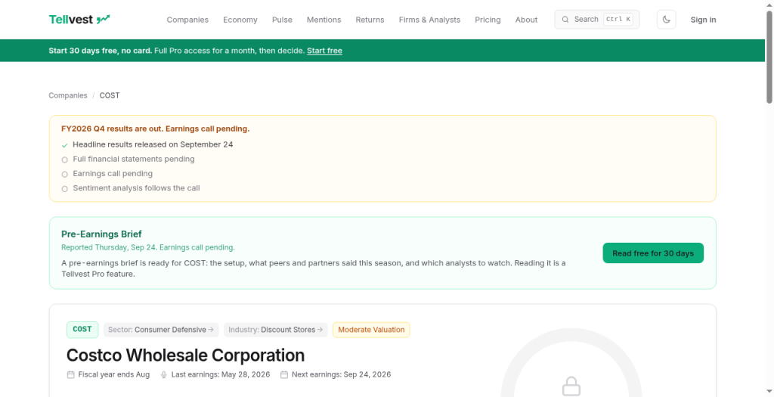
Task: Click the Moderate Valuation badge
Action: click(x=371, y=330)
